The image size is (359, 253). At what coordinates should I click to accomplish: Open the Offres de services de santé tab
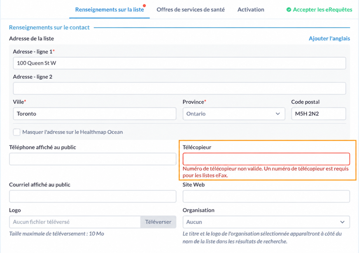point(191,9)
